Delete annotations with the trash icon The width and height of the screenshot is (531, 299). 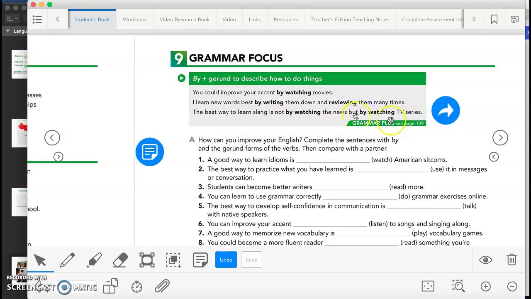click(x=512, y=260)
